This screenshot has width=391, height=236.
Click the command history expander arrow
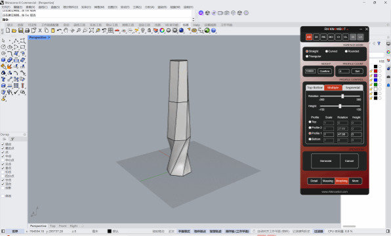193,20
